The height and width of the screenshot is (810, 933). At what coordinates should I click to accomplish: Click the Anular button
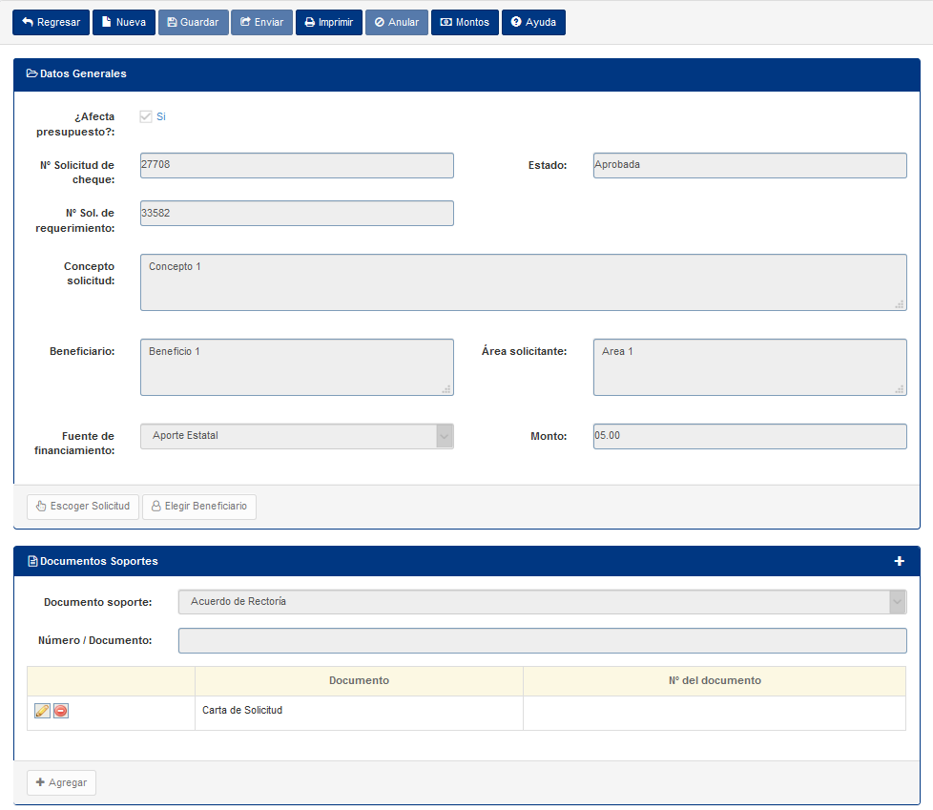click(397, 23)
